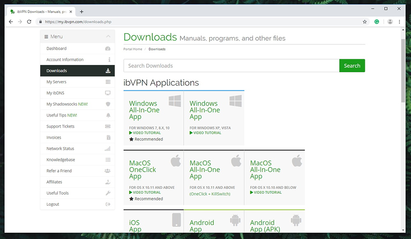This screenshot has height=239, width=411.
Task: Click Apple logo on OS X 10.10 and below card
Action: tap(297, 161)
